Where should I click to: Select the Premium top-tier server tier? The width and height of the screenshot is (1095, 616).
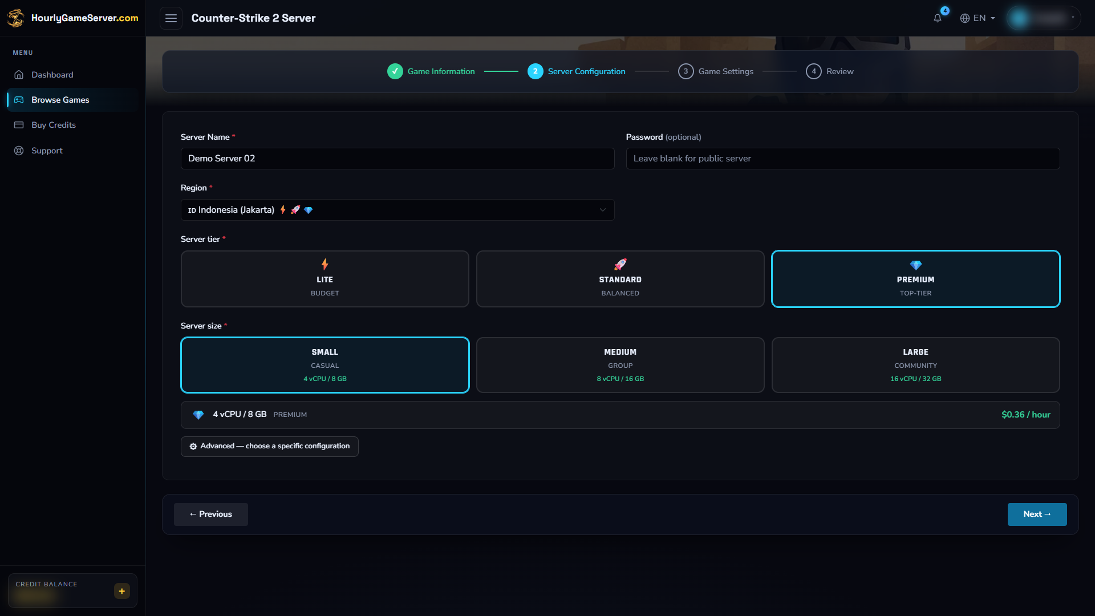[916, 279]
